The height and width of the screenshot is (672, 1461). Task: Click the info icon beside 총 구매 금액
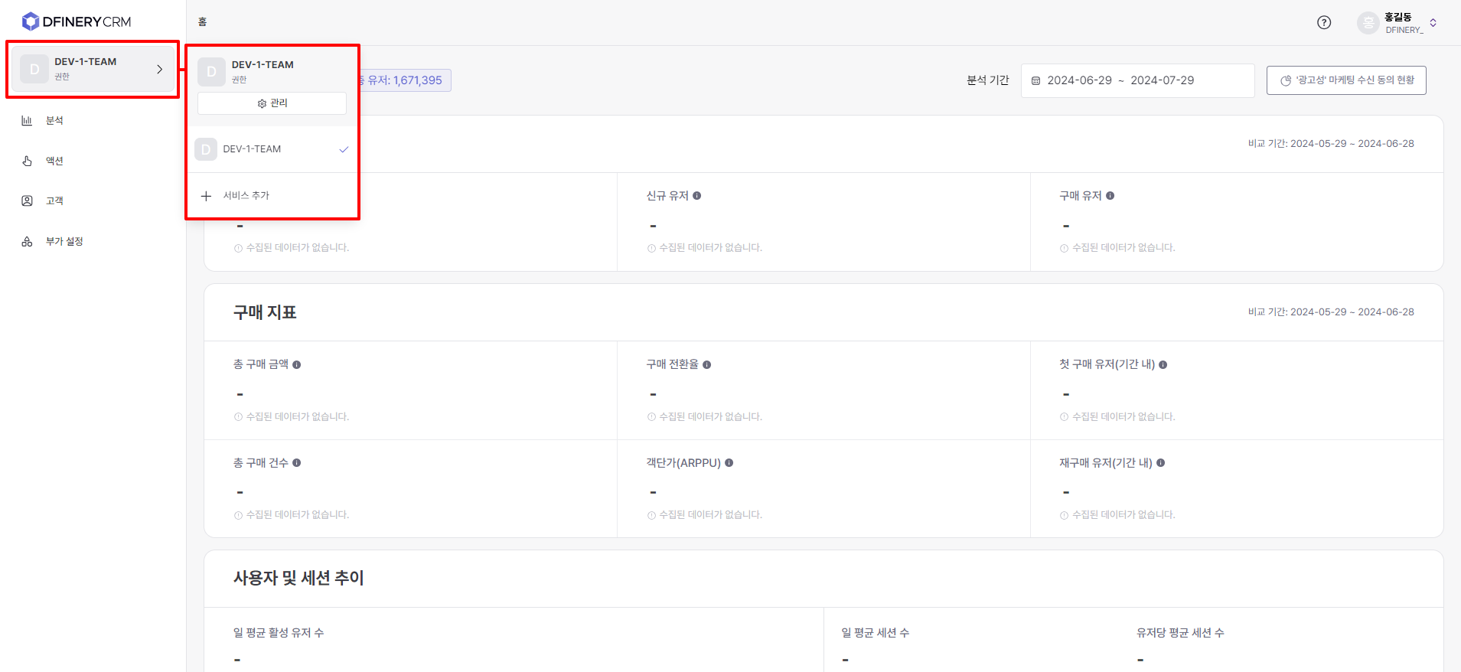tap(297, 365)
